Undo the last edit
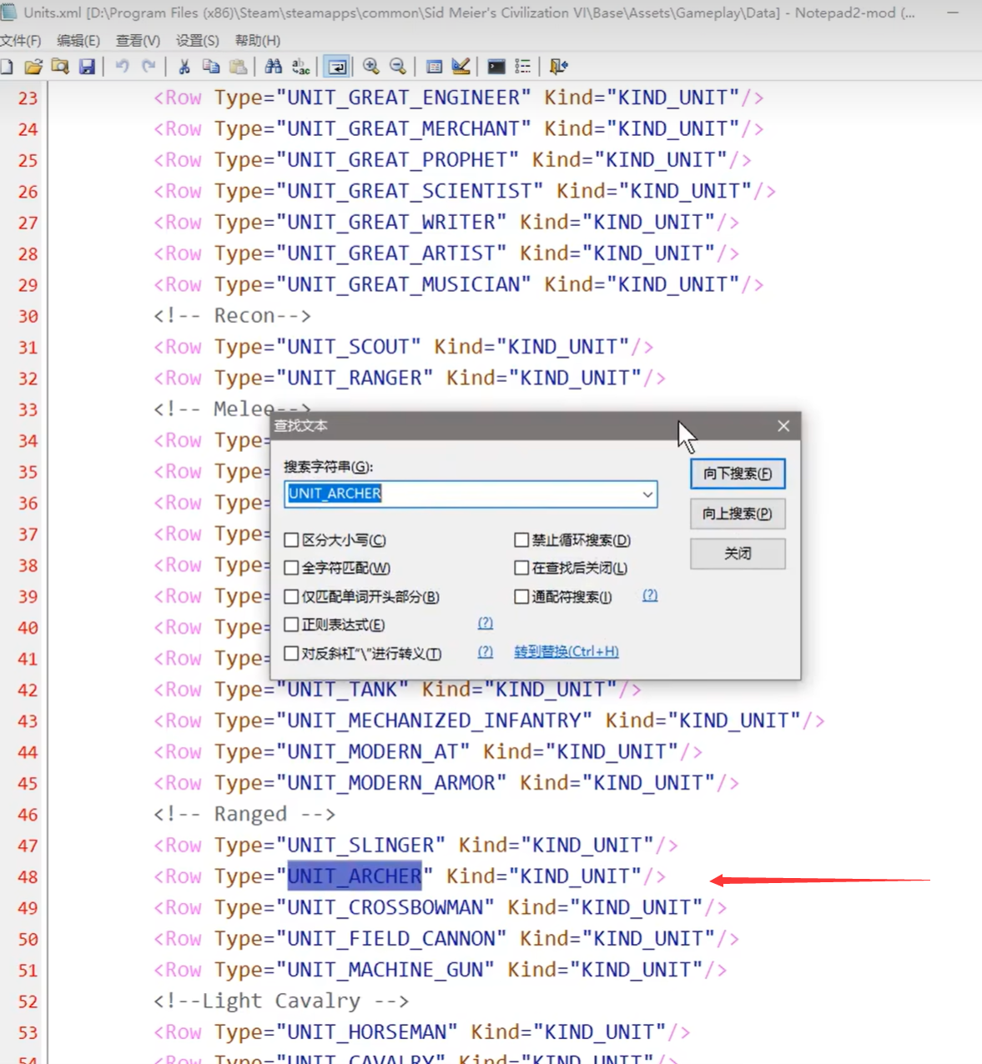The height and width of the screenshot is (1064, 982). 123,67
